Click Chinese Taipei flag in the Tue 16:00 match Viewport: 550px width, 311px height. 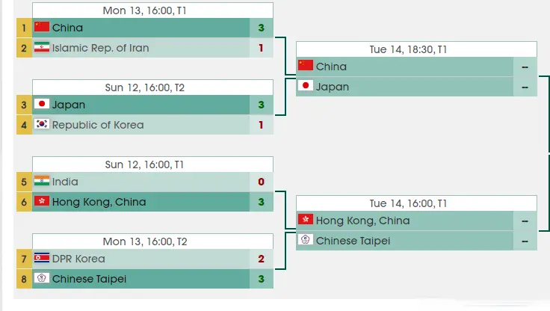305,240
